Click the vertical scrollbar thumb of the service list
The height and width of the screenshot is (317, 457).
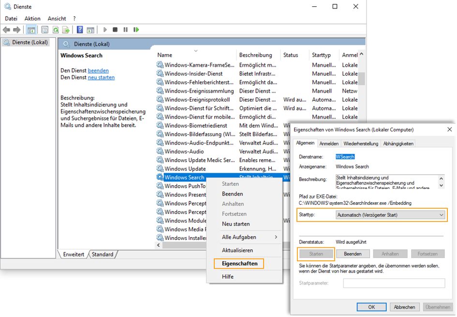tap(362, 78)
